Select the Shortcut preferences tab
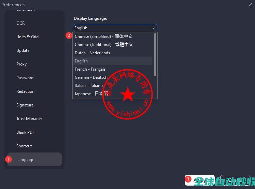The image size is (255, 189). 24,146
